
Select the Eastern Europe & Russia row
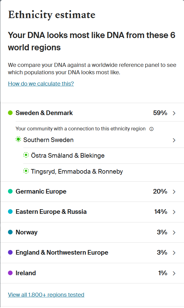(92, 212)
